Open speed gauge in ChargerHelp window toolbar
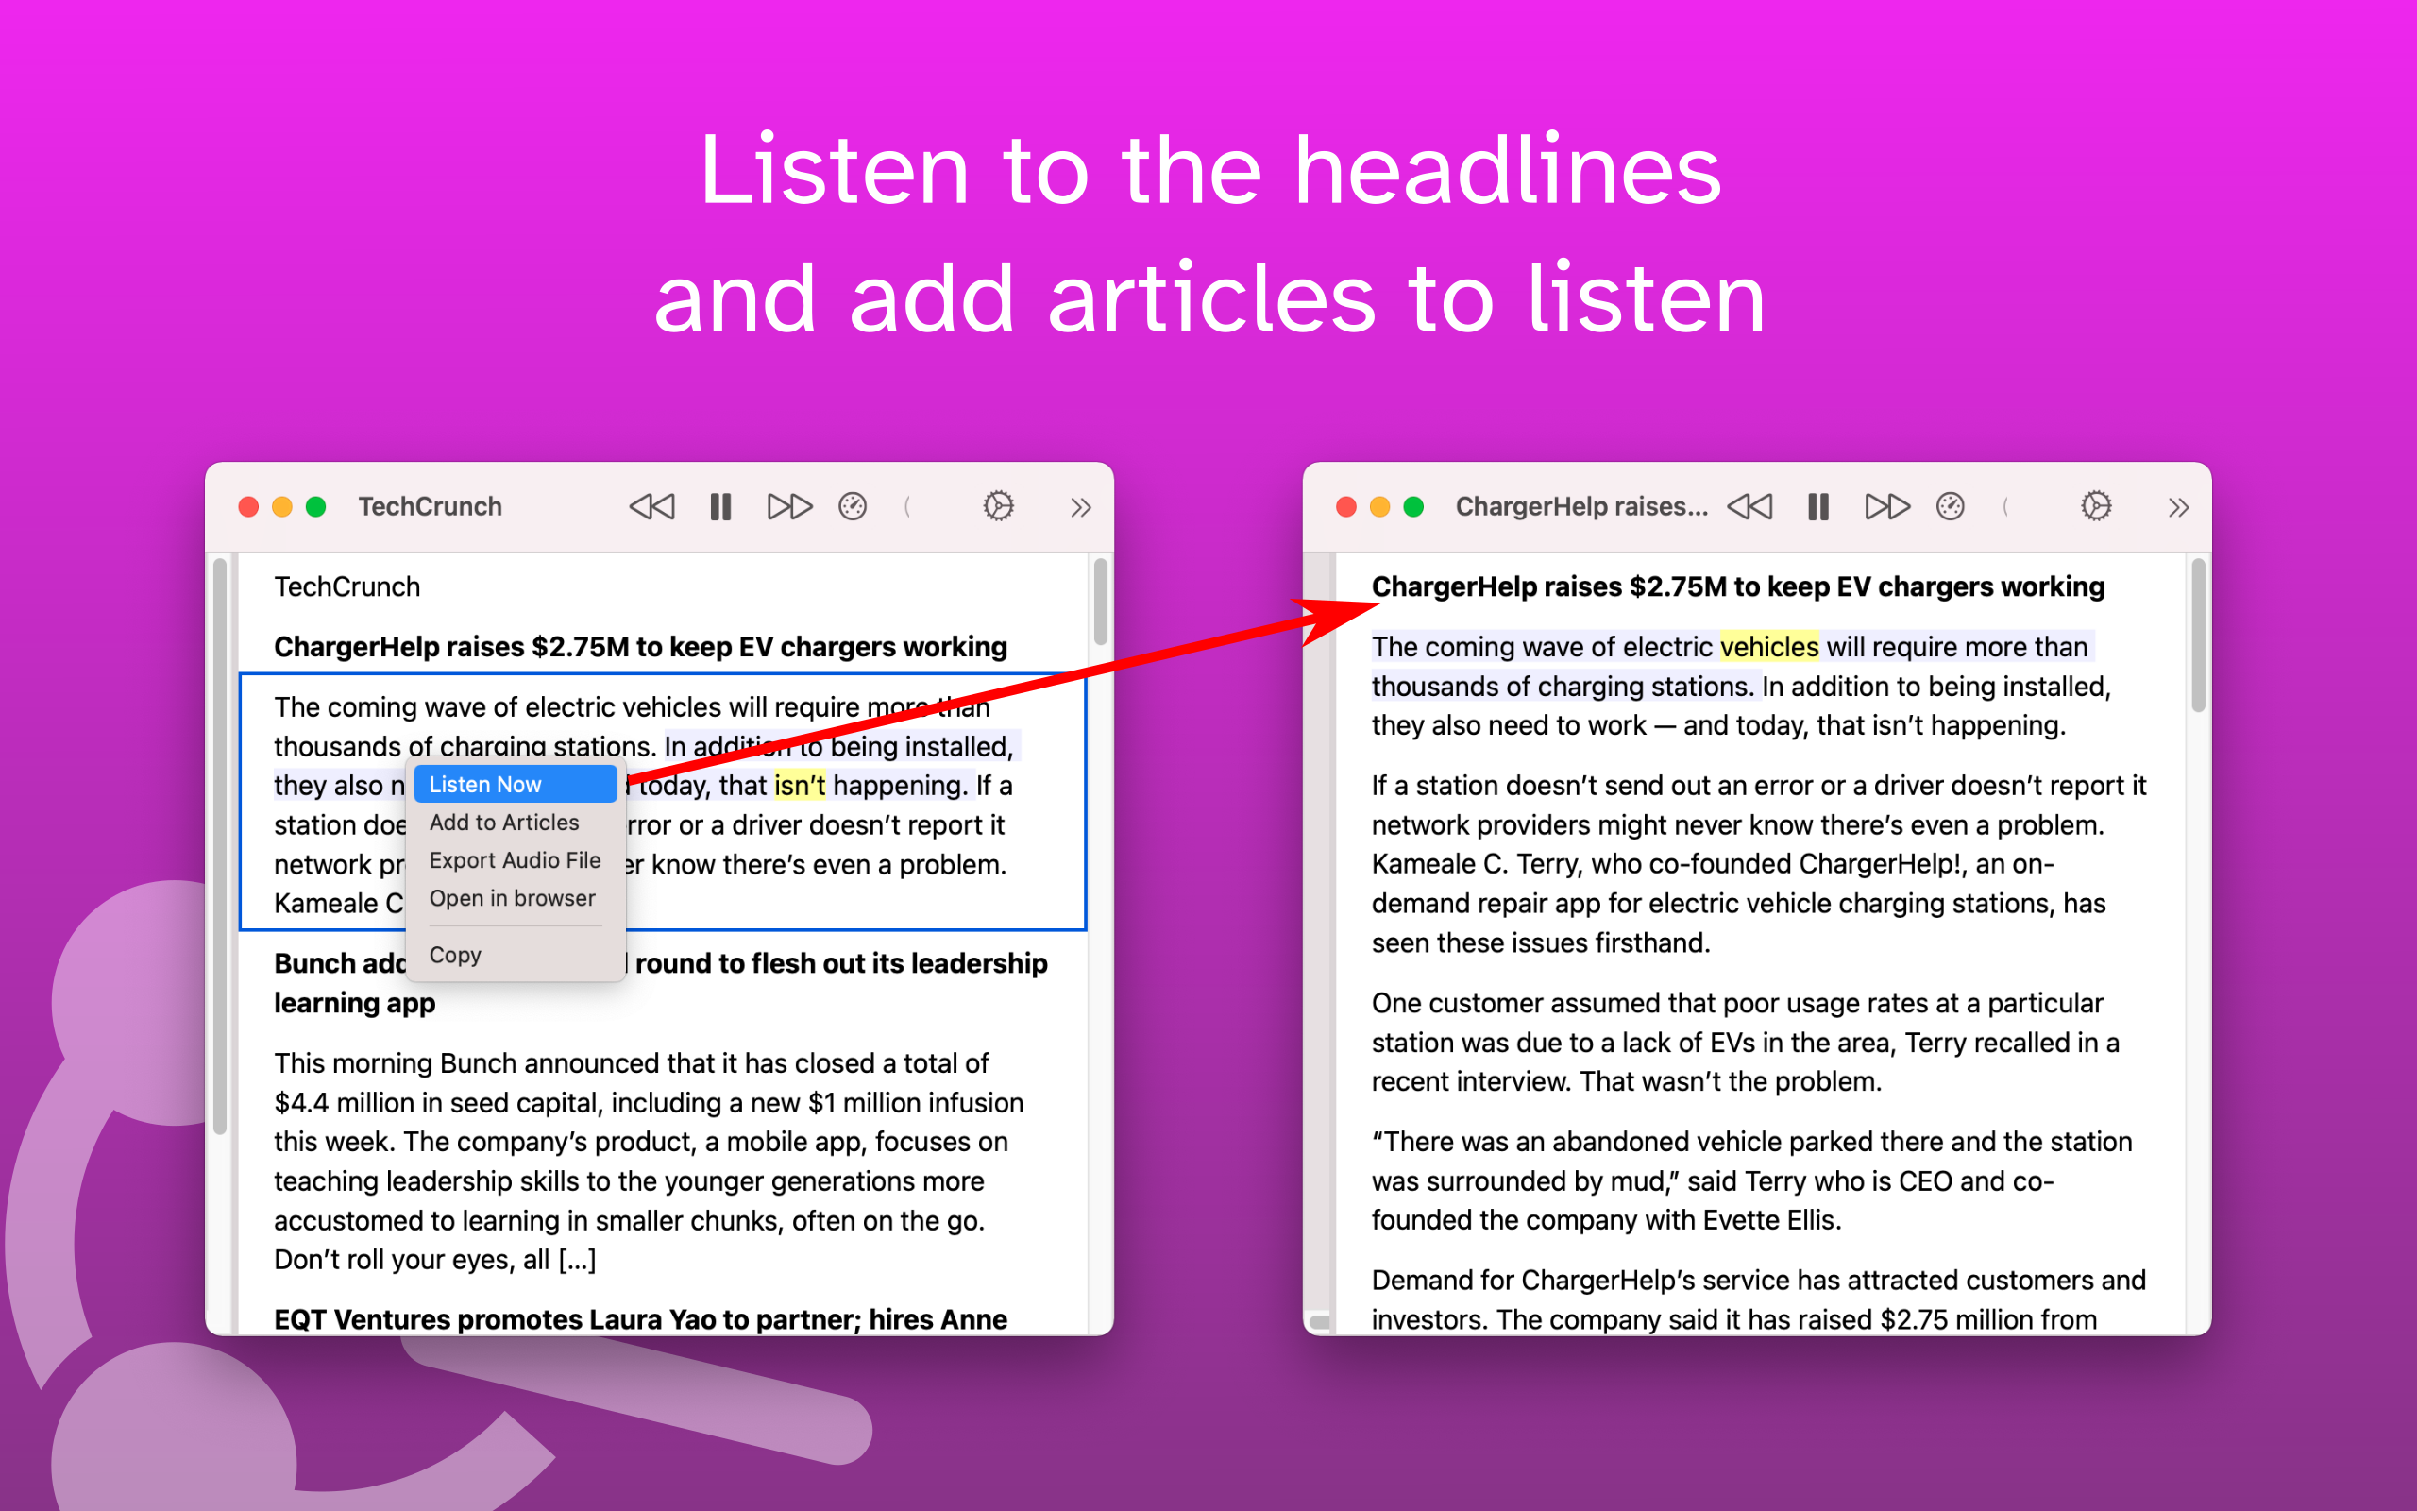The width and height of the screenshot is (2417, 1511). point(1950,507)
